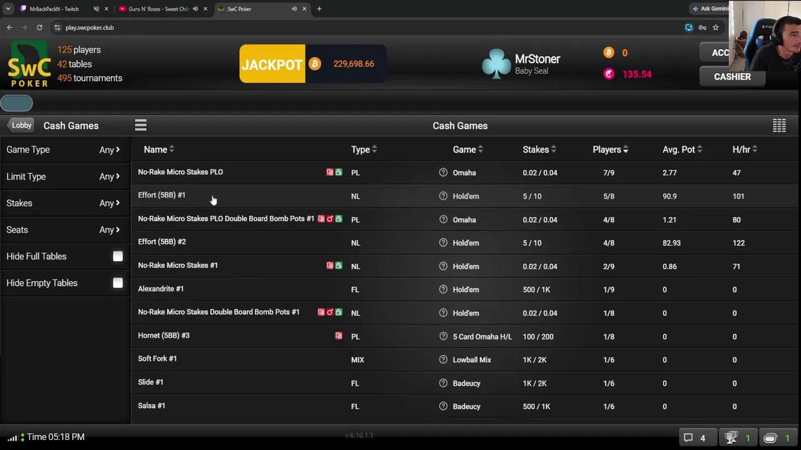Click help icon on Slide #1 row
Image resolution: width=801 pixels, height=450 pixels.
click(443, 383)
